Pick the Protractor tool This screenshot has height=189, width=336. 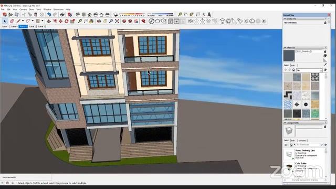pyautogui.click(x=192, y=15)
